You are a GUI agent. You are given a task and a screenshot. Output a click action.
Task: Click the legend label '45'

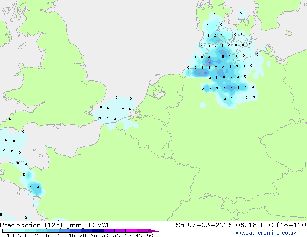pos(138,235)
